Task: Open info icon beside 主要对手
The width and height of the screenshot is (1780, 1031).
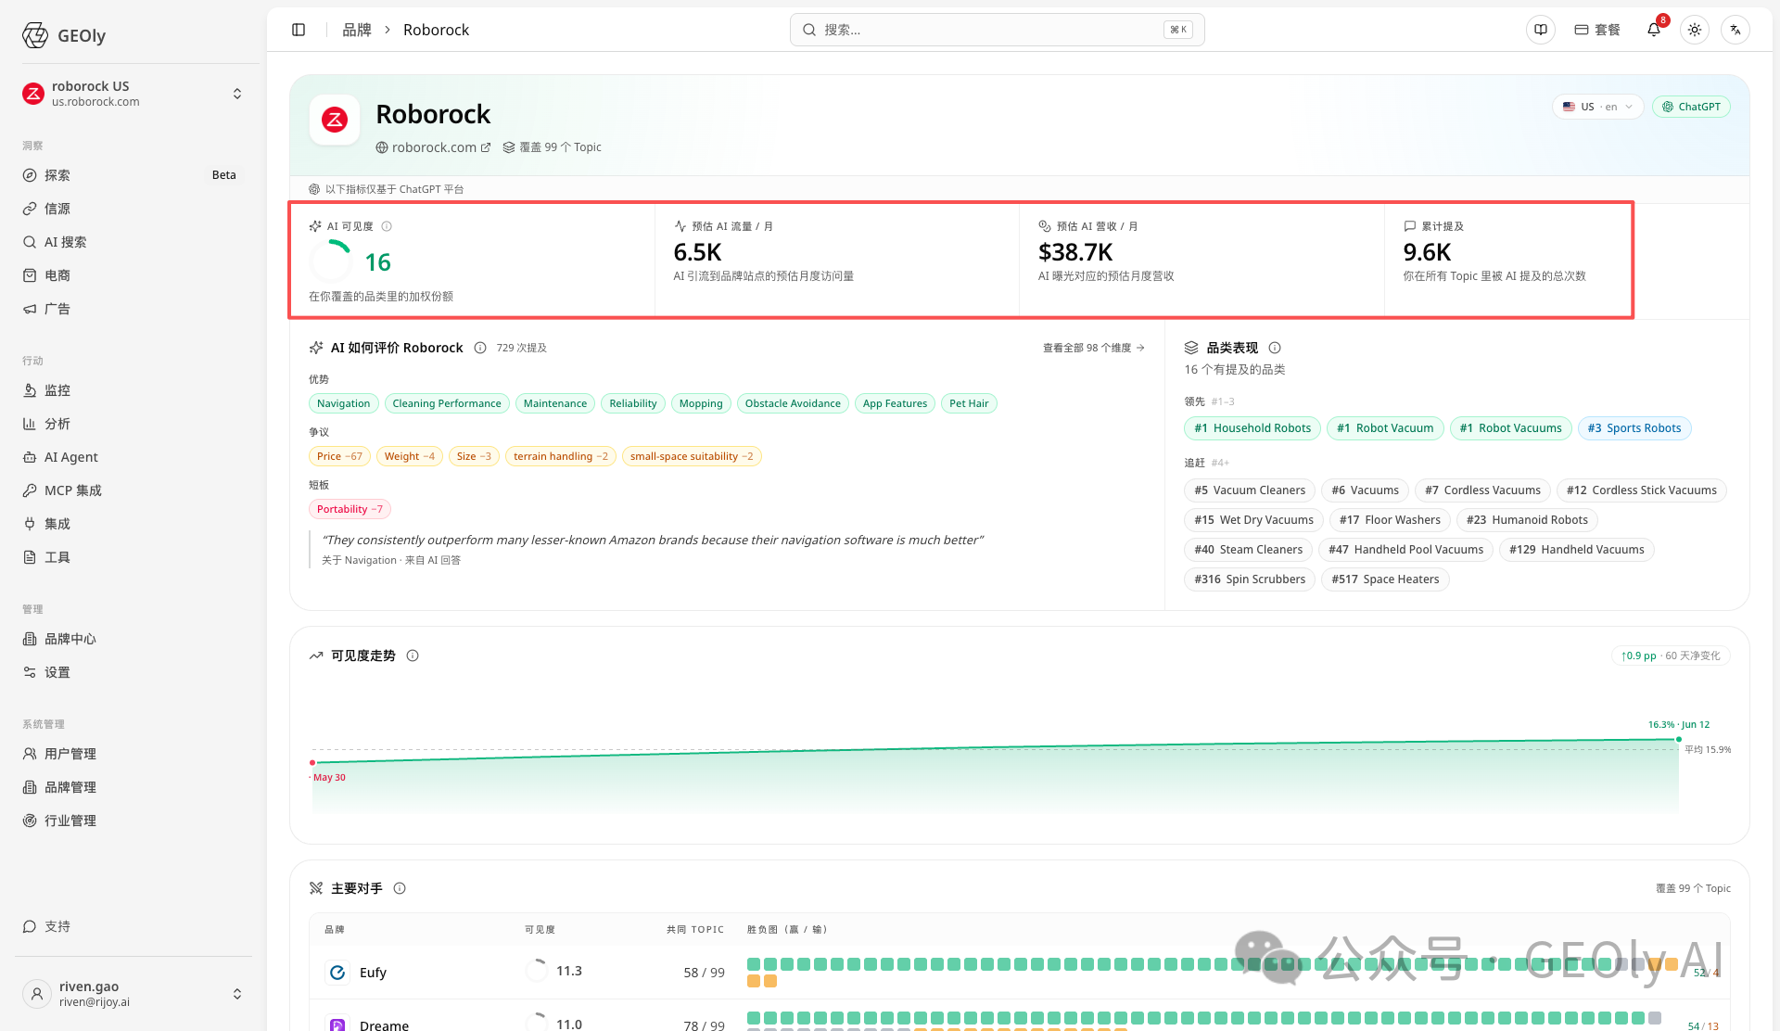Action: click(x=400, y=888)
